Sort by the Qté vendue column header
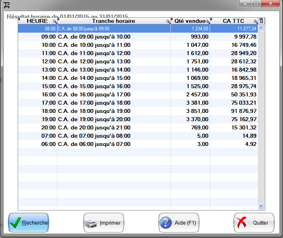The width and height of the screenshot is (283, 238). [x=189, y=21]
